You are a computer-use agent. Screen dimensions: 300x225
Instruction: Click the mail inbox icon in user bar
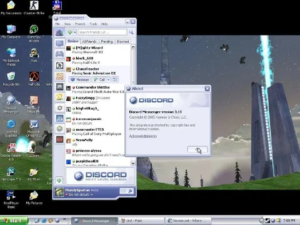click(123, 191)
